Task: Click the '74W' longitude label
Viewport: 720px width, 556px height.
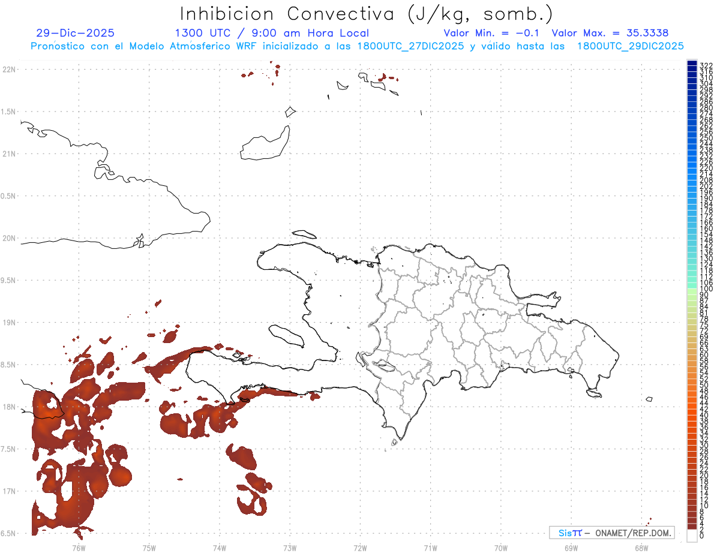Action: click(220, 548)
